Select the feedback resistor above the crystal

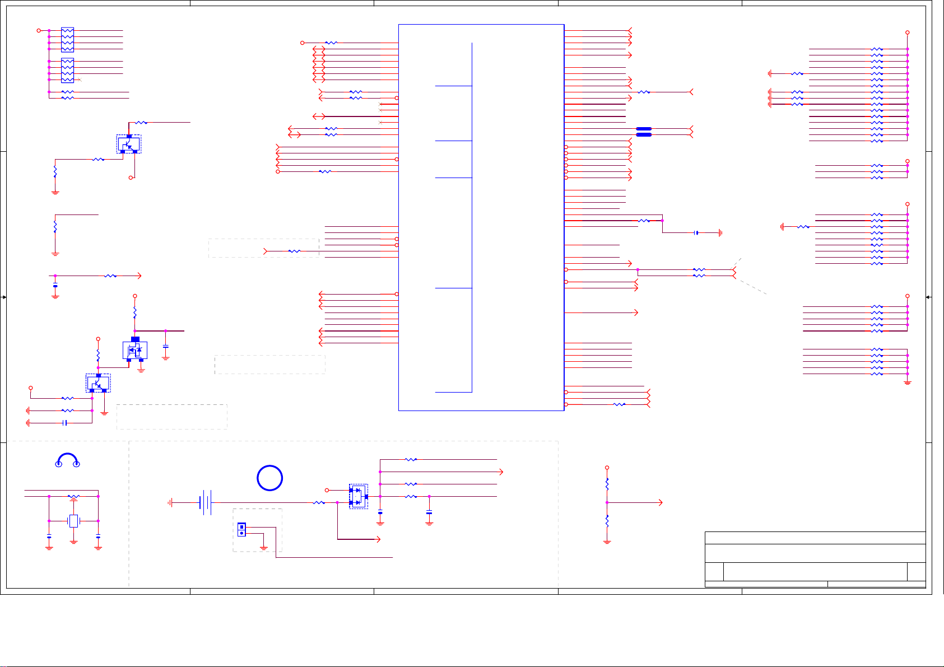[x=73, y=496]
